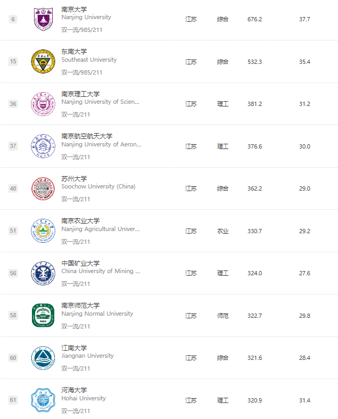Click the 苏州大学 title link
The width and height of the screenshot is (338, 419).
tap(74, 179)
